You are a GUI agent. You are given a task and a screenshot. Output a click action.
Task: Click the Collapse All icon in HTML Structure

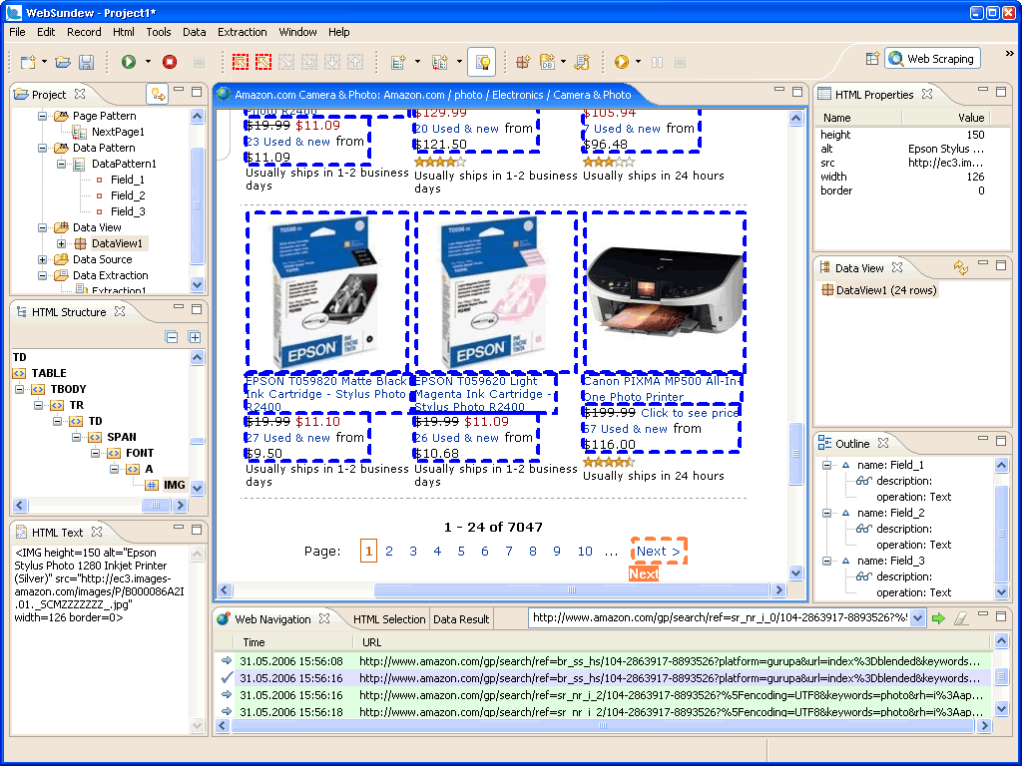click(172, 337)
